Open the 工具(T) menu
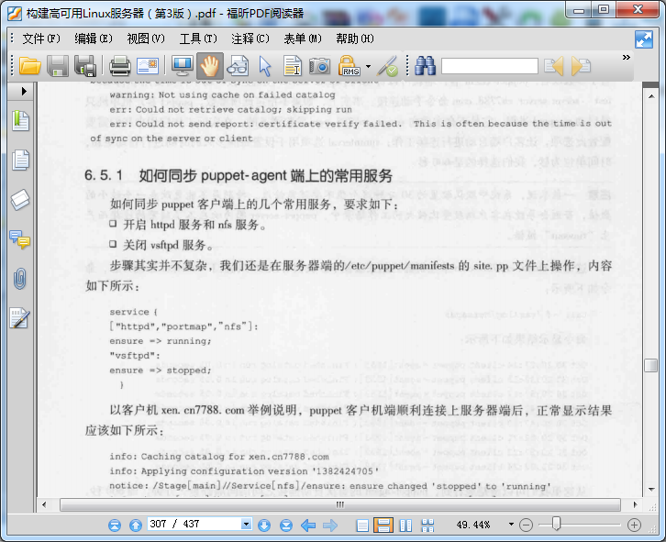 click(198, 39)
